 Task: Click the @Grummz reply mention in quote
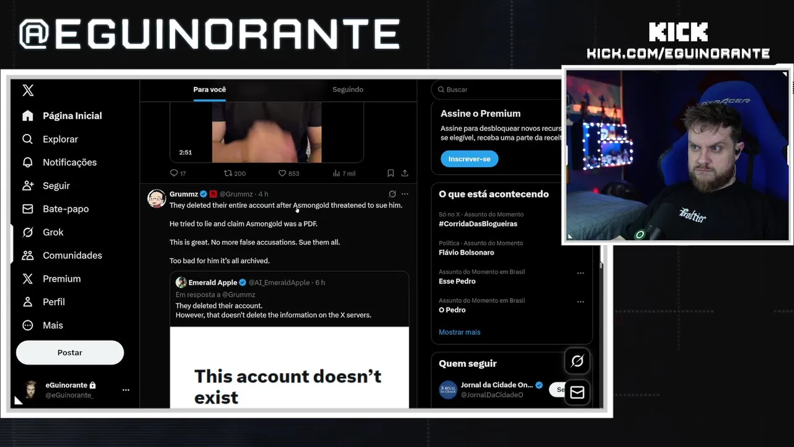point(239,294)
